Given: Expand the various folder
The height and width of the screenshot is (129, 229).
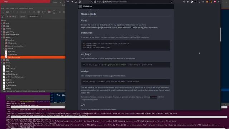Looking at the screenshot, I should click(x=4, y=49).
